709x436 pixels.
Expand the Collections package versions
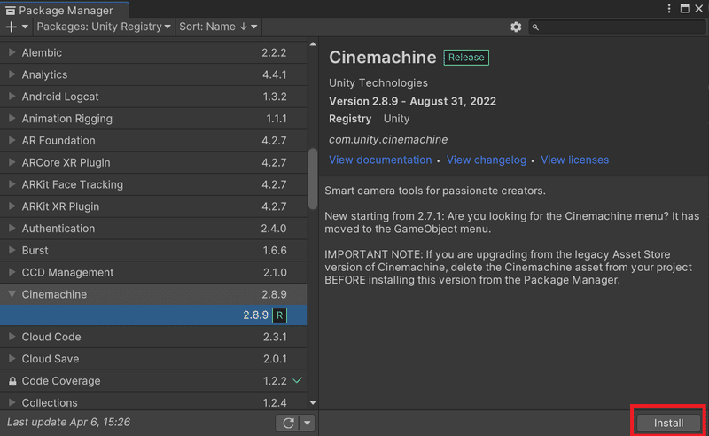click(x=12, y=402)
